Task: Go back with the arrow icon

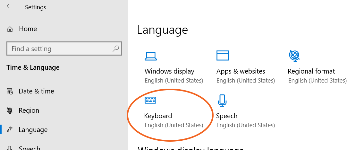Action: coord(9,6)
